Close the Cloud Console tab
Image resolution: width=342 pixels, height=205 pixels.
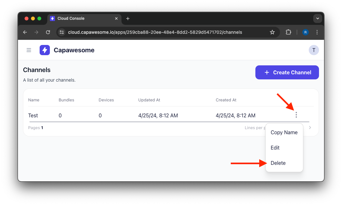[116, 18]
